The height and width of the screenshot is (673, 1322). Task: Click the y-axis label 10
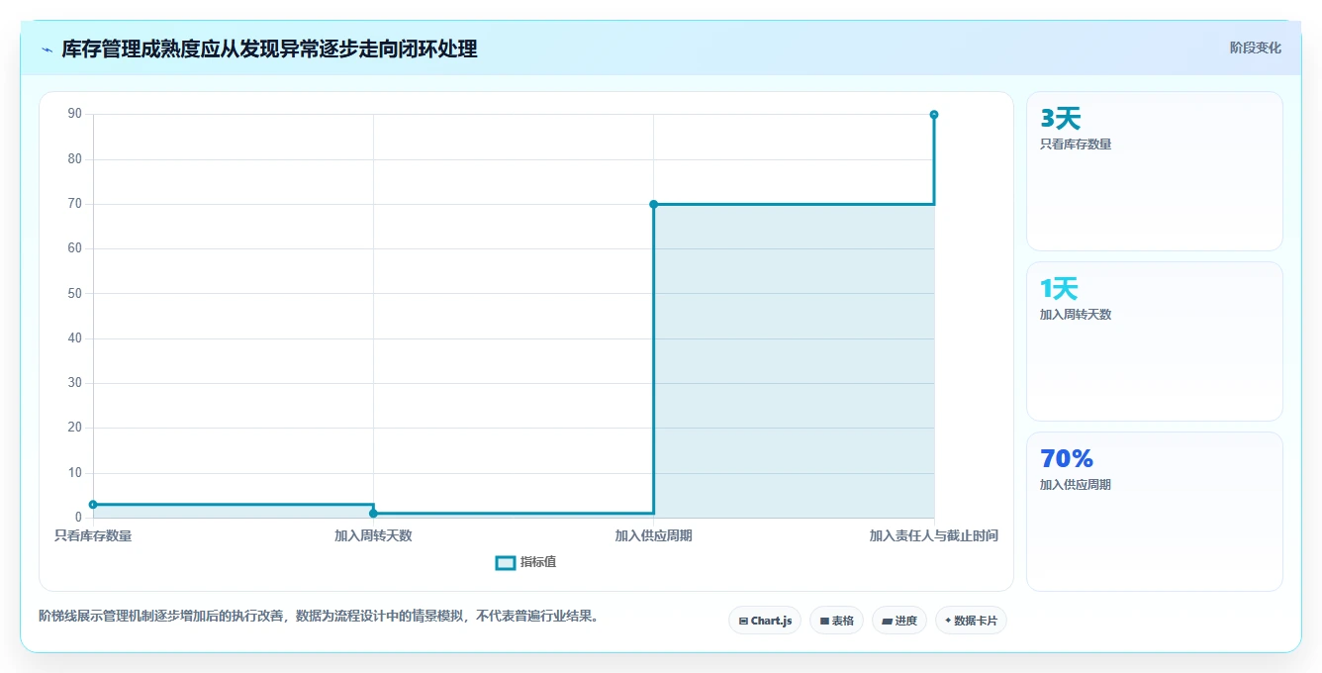[75, 472]
